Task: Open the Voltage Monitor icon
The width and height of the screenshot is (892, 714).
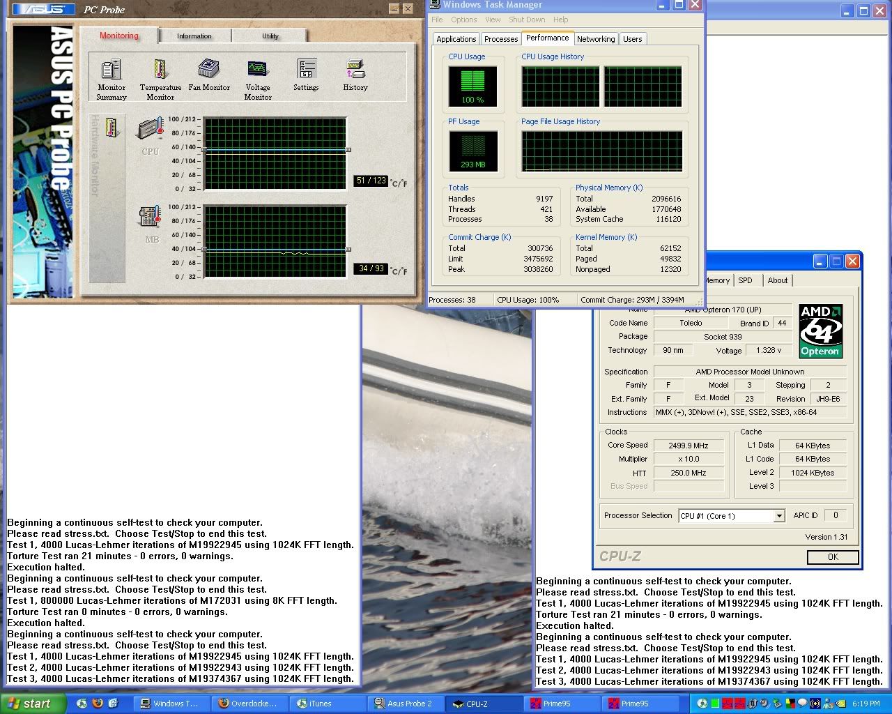Action: coord(258,79)
